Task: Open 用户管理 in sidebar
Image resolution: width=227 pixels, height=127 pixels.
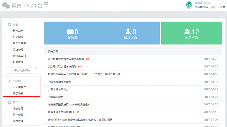Action: pos(18,115)
